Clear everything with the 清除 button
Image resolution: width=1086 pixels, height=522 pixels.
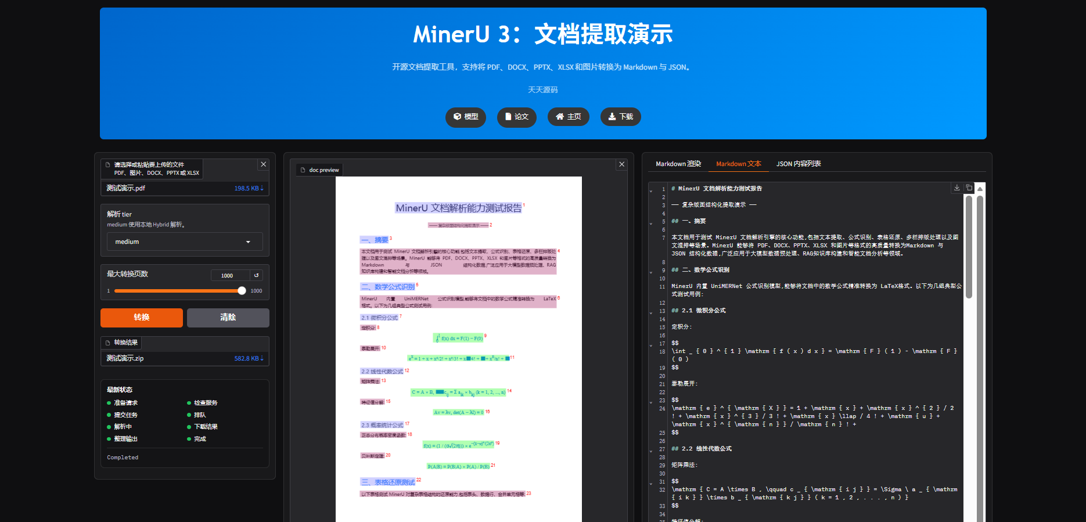[x=228, y=318]
